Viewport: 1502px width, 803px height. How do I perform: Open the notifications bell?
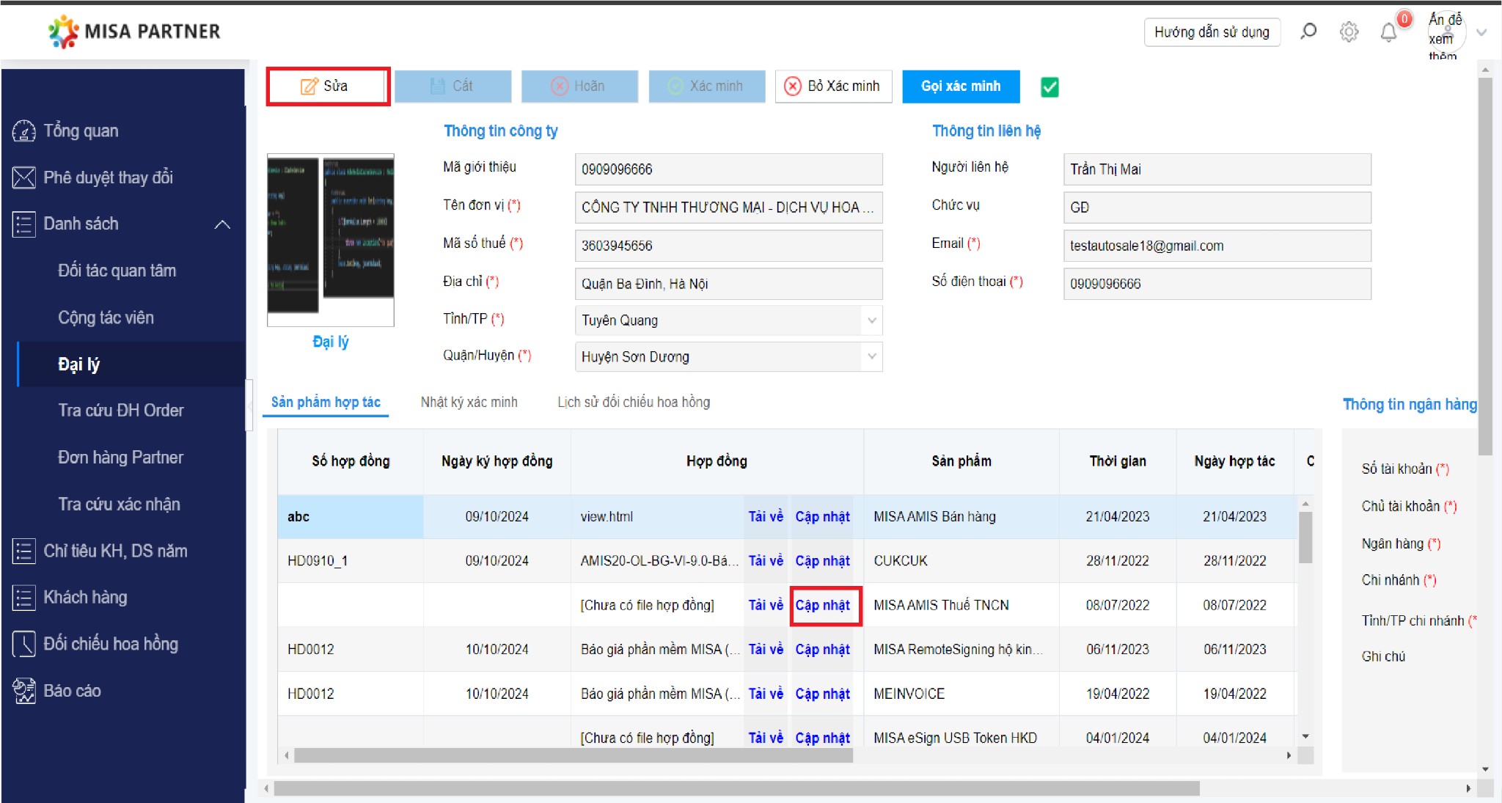tap(1388, 32)
